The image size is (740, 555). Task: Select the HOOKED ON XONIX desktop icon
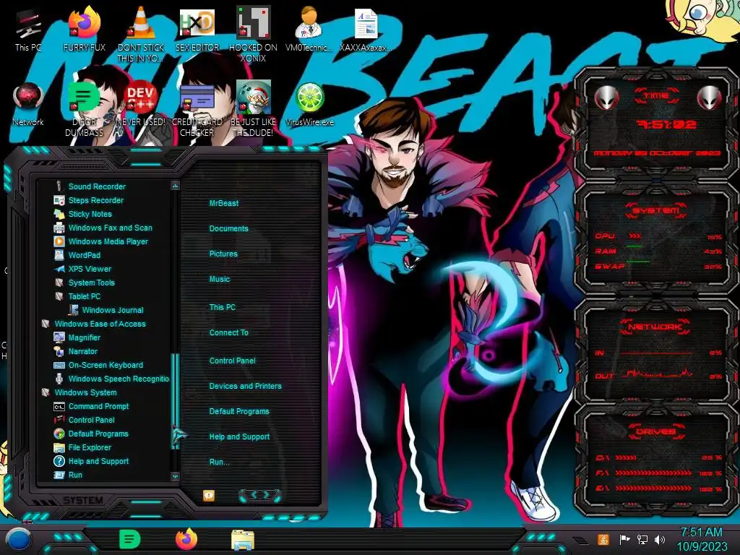click(x=254, y=34)
